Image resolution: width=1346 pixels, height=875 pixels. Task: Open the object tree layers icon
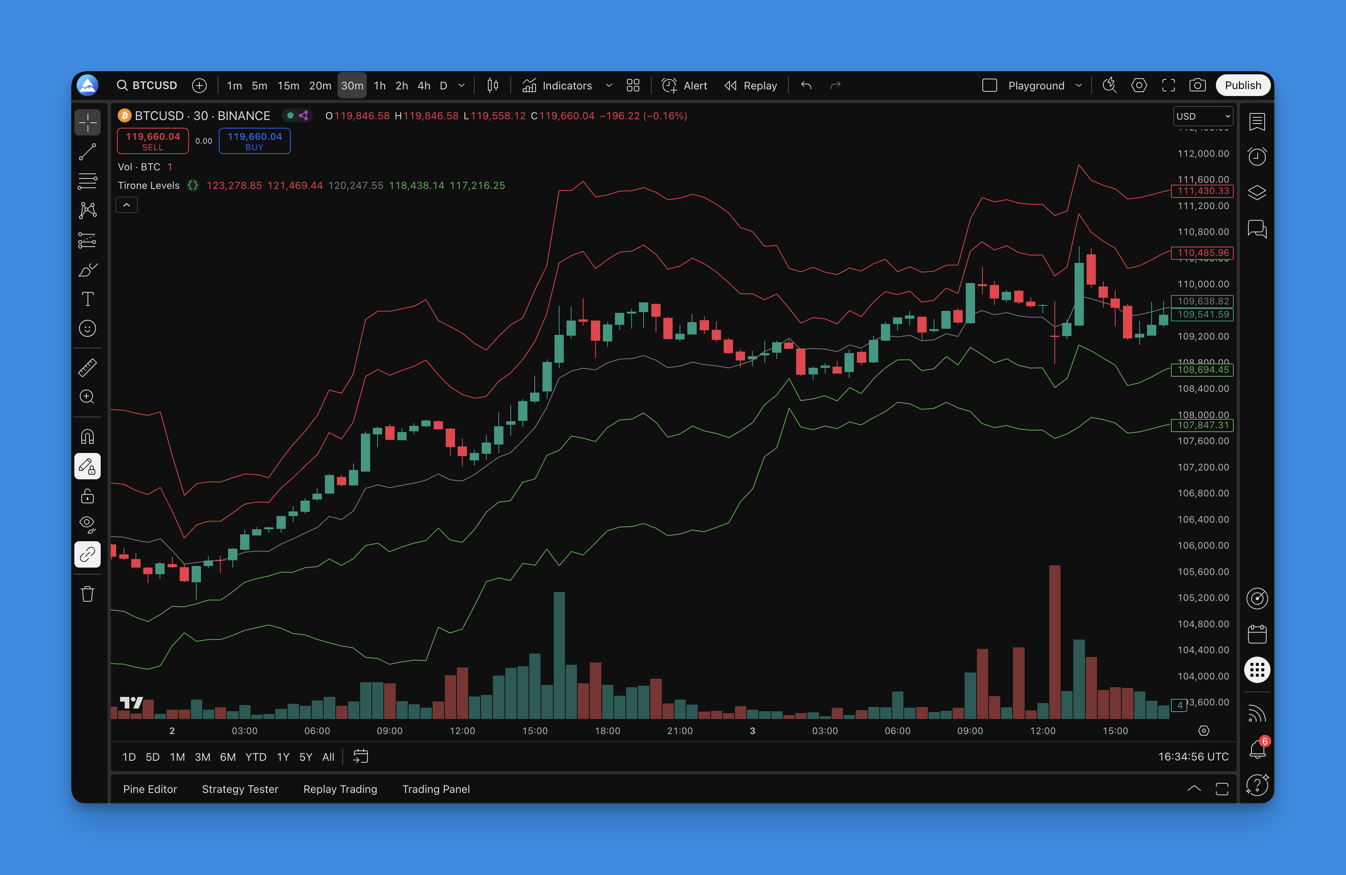(1257, 192)
